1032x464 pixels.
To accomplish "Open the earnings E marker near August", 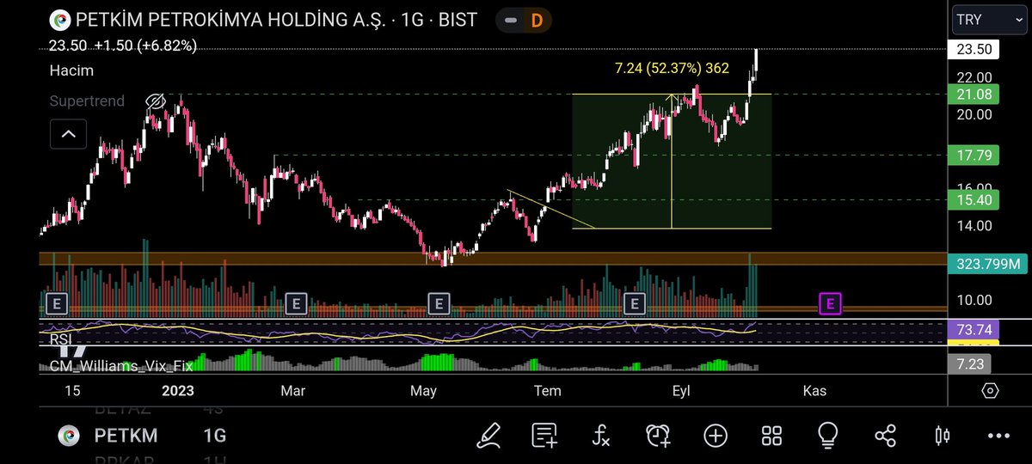I will click(635, 302).
